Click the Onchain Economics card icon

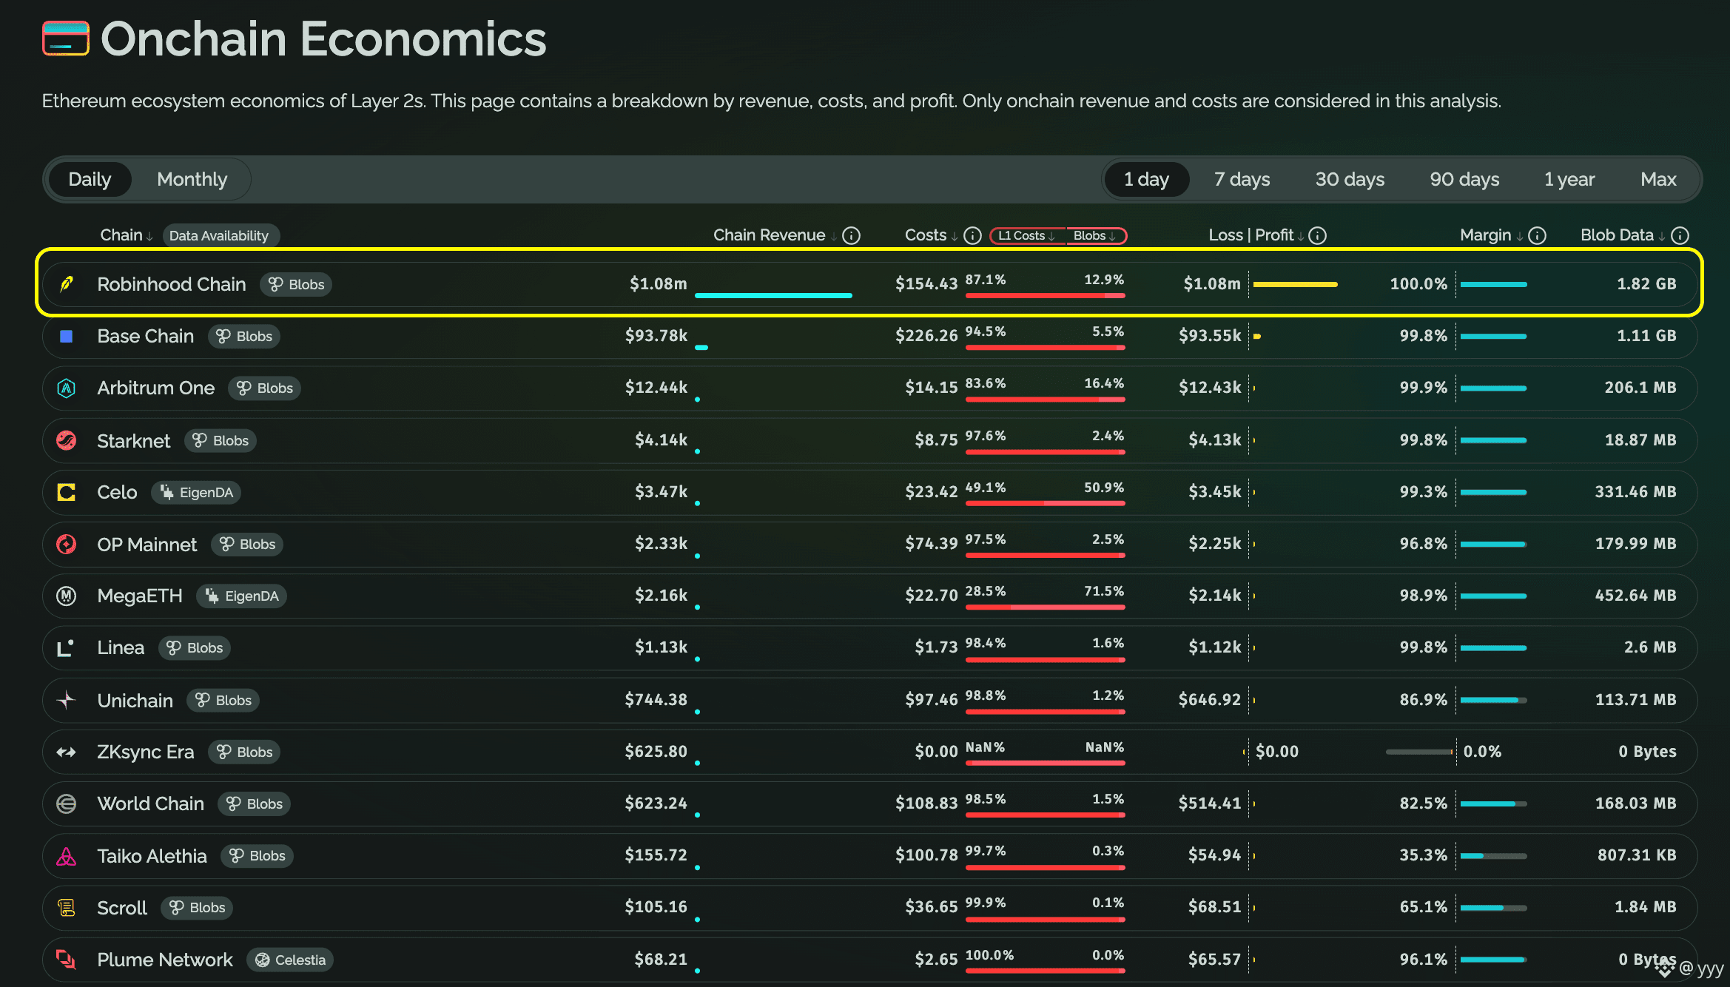[66, 38]
